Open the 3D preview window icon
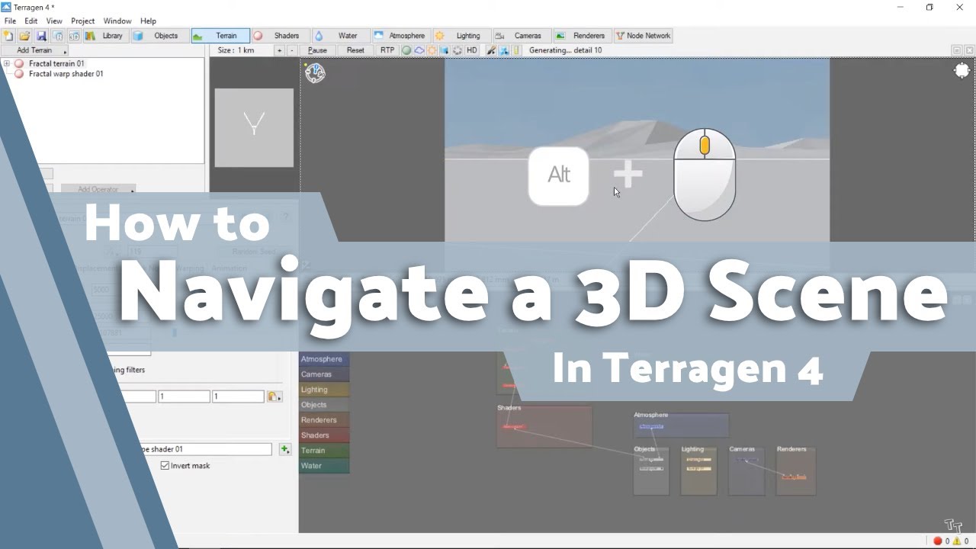Screen dimensions: 976x549 tap(74, 36)
